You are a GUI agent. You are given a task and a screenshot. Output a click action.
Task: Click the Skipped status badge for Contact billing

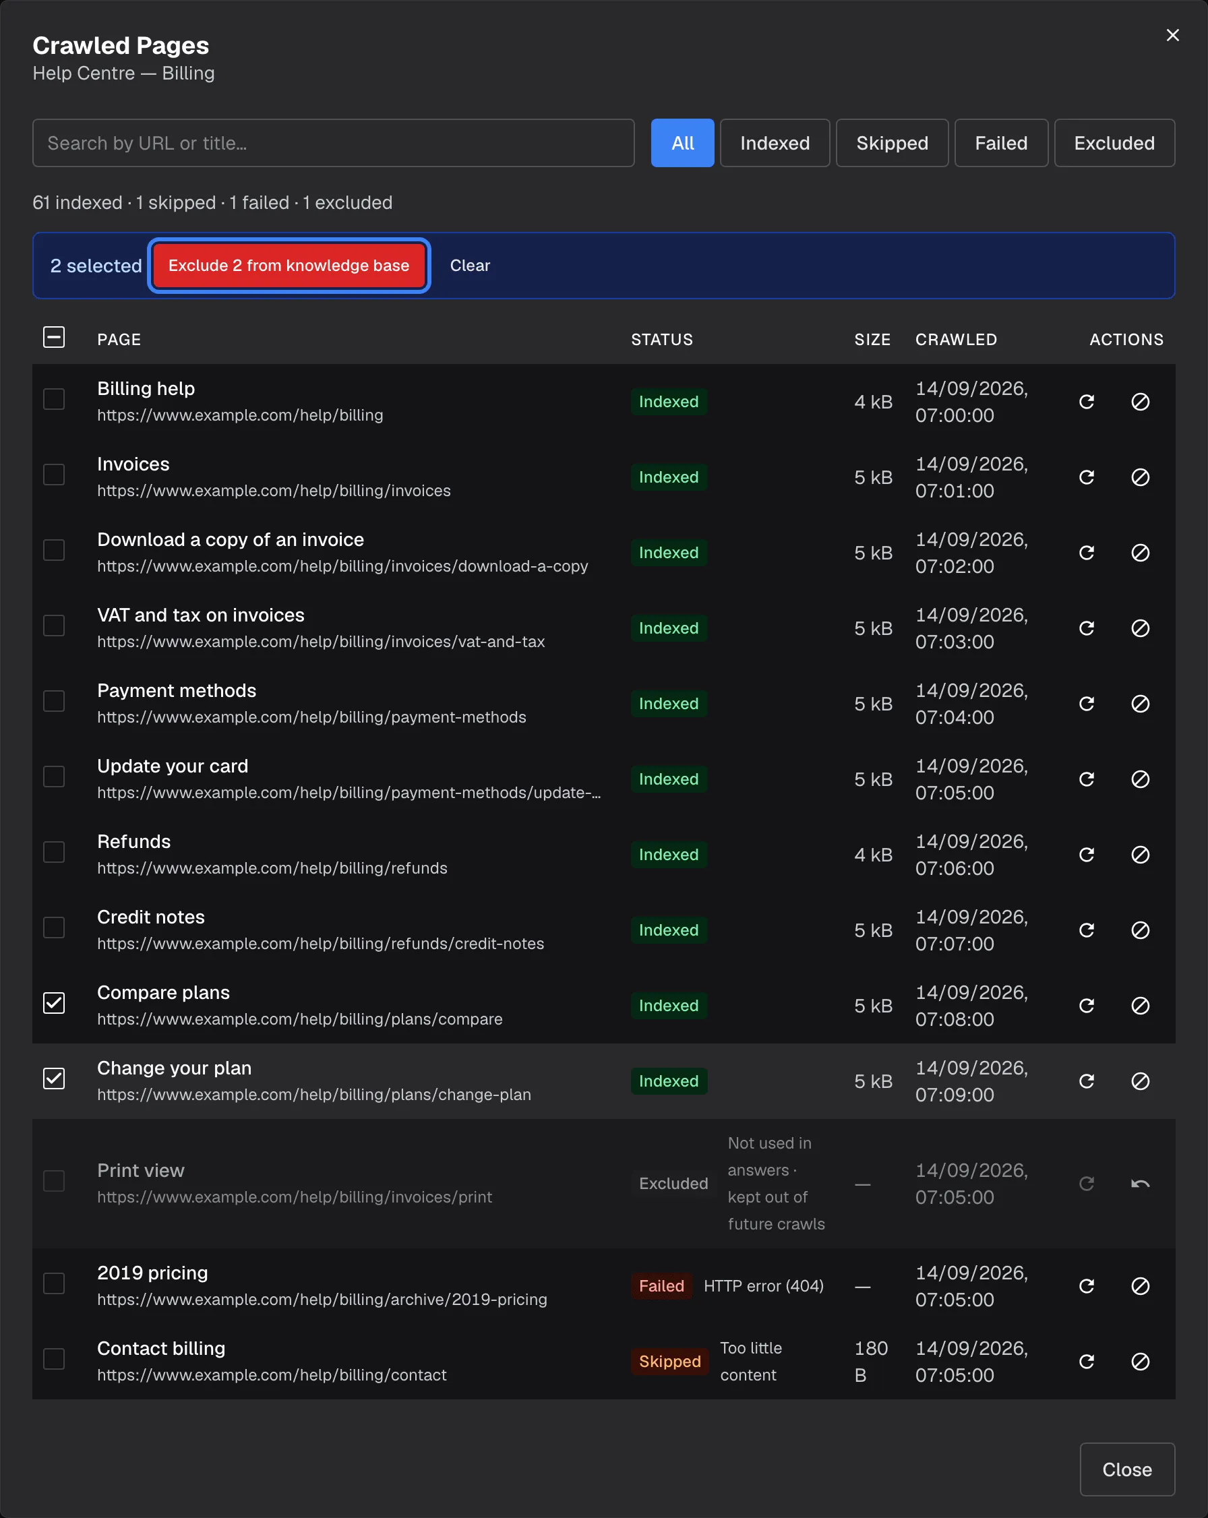[669, 1361]
